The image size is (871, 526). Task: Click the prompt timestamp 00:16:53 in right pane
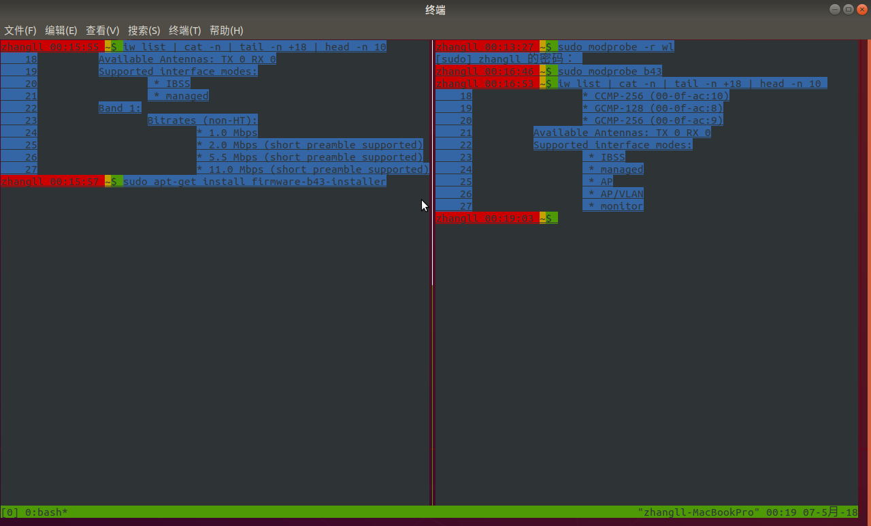pos(509,84)
